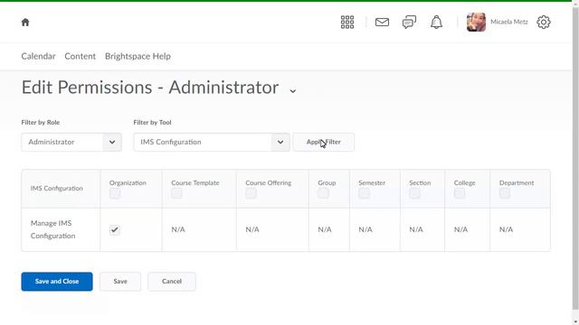Open the Filter by Tool dropdown
The width and height of the screenshot is (579, 325).
coord(212,143)
